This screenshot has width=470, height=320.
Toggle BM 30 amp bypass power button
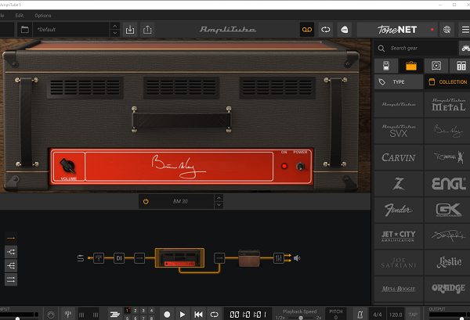tap(146, 201)
